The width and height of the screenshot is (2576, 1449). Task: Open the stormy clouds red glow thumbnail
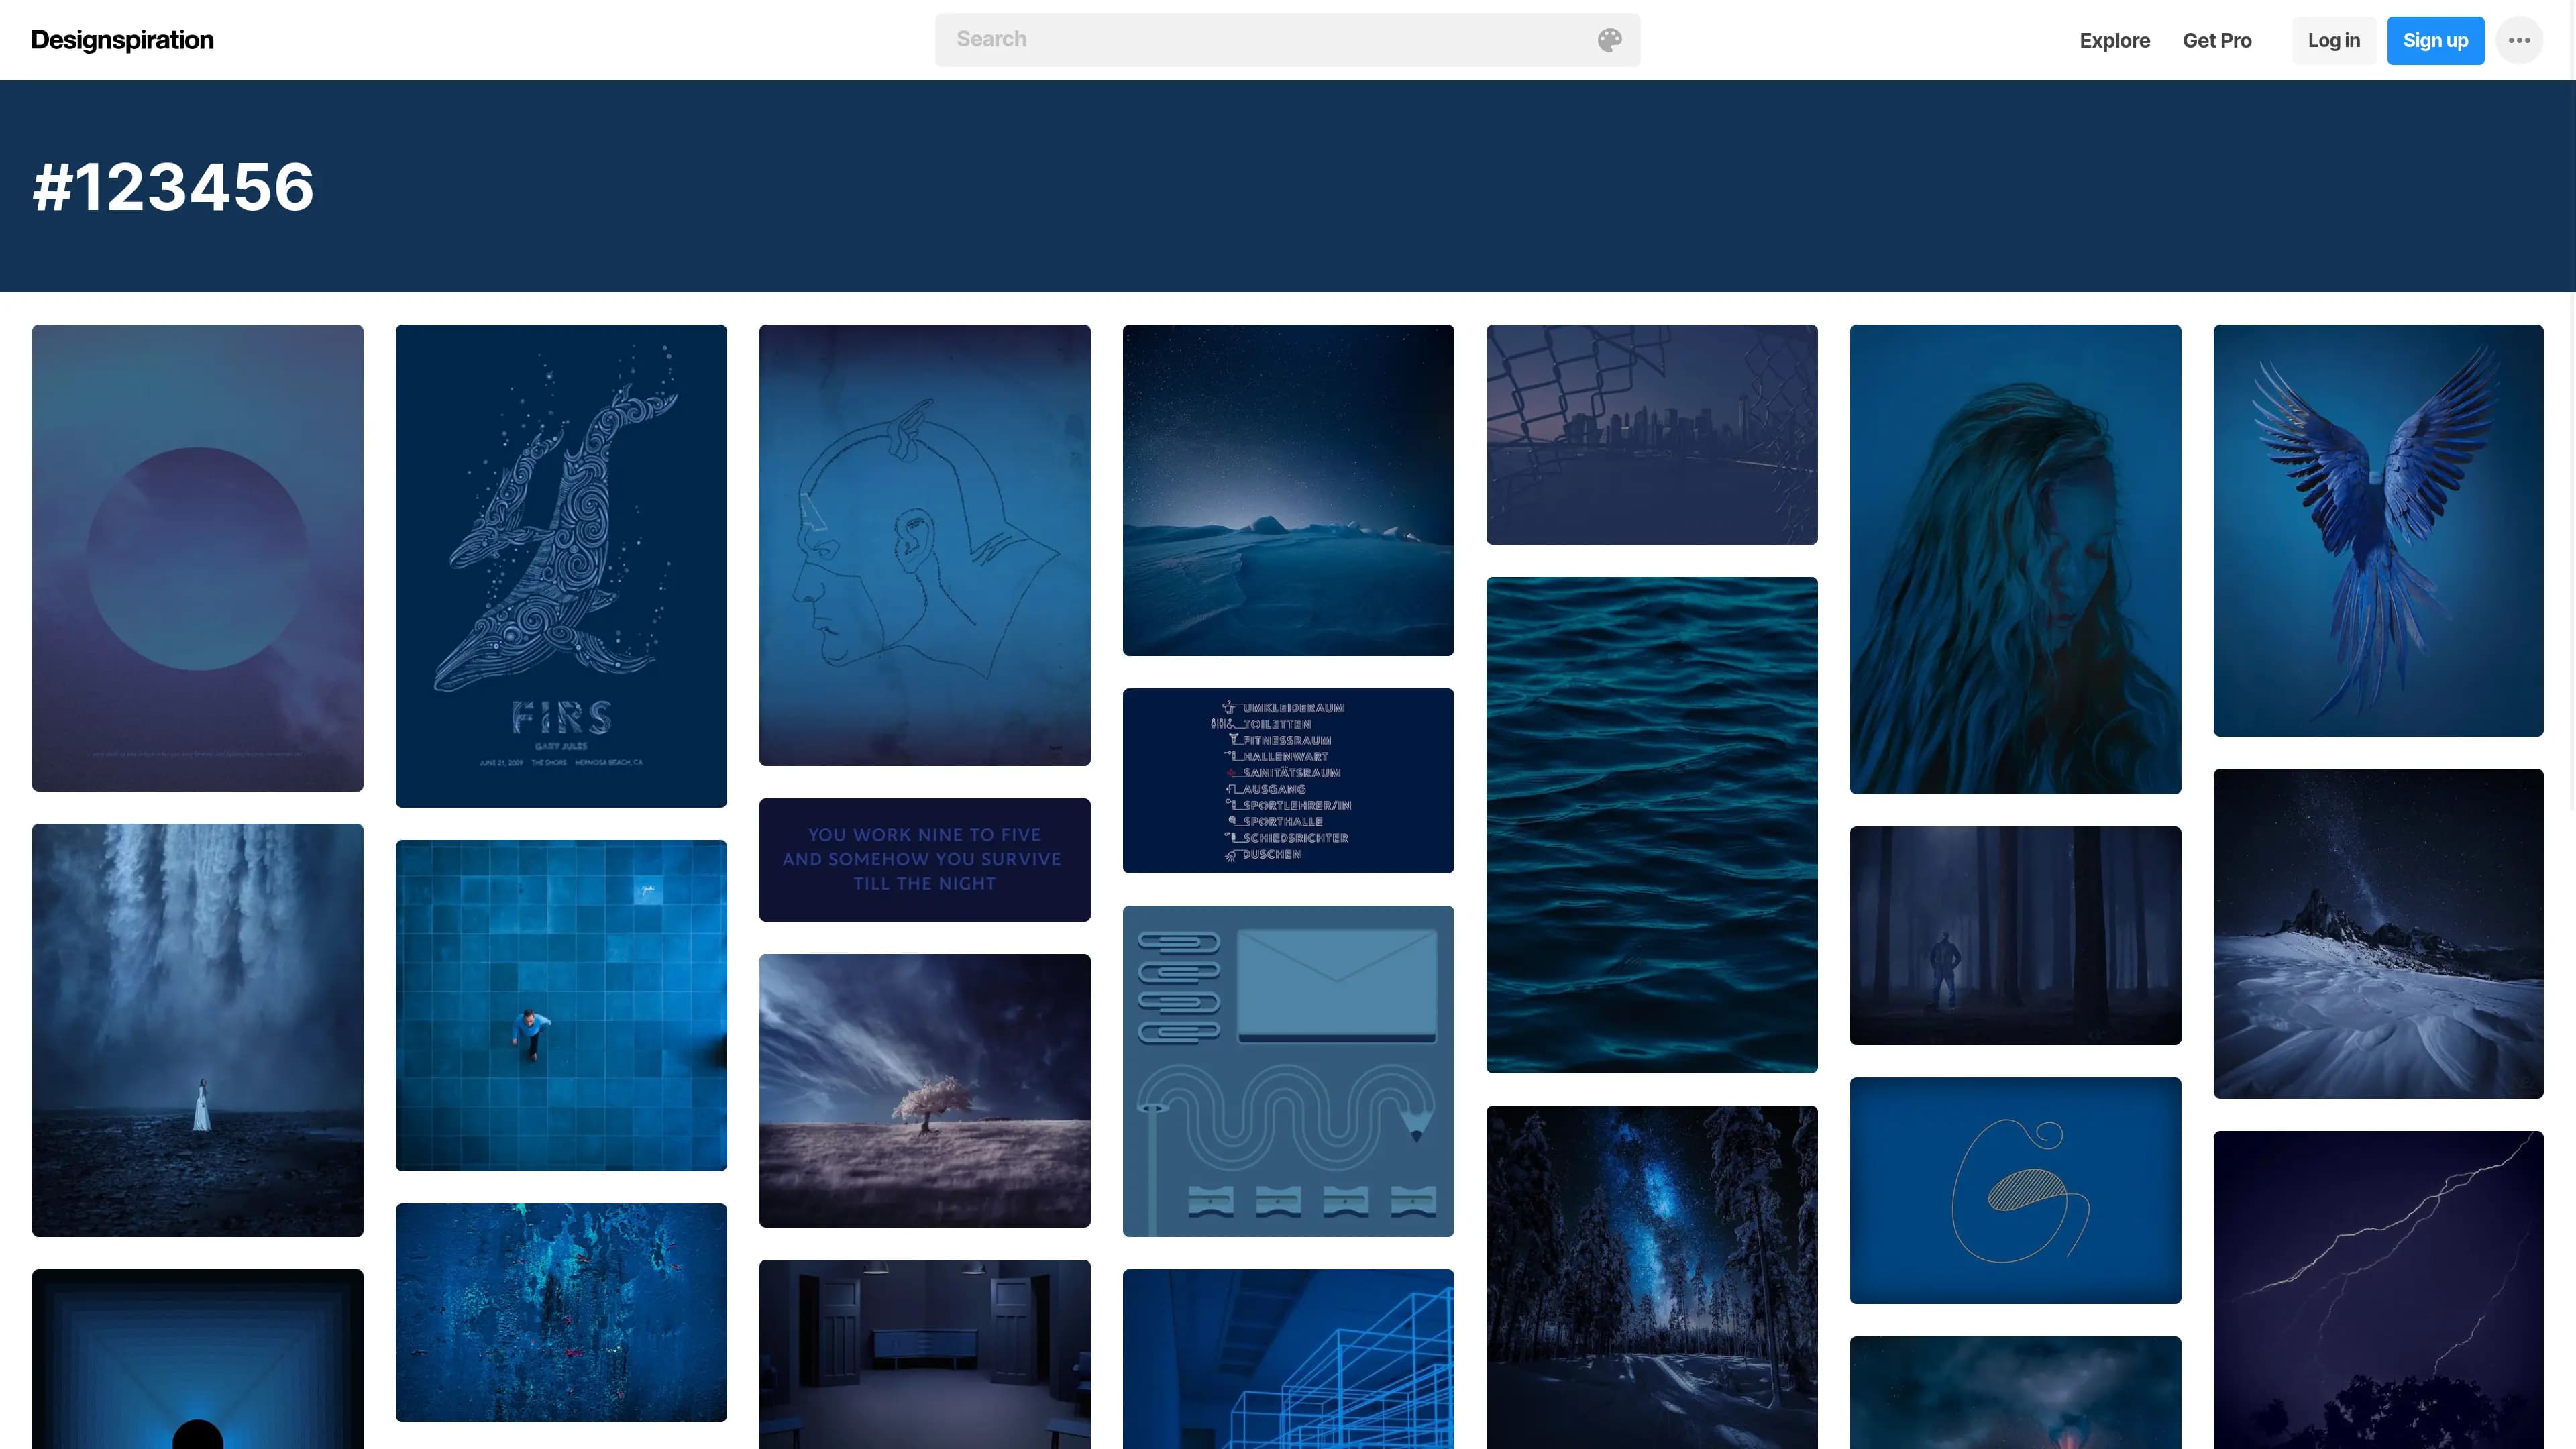point(2015,1392)
